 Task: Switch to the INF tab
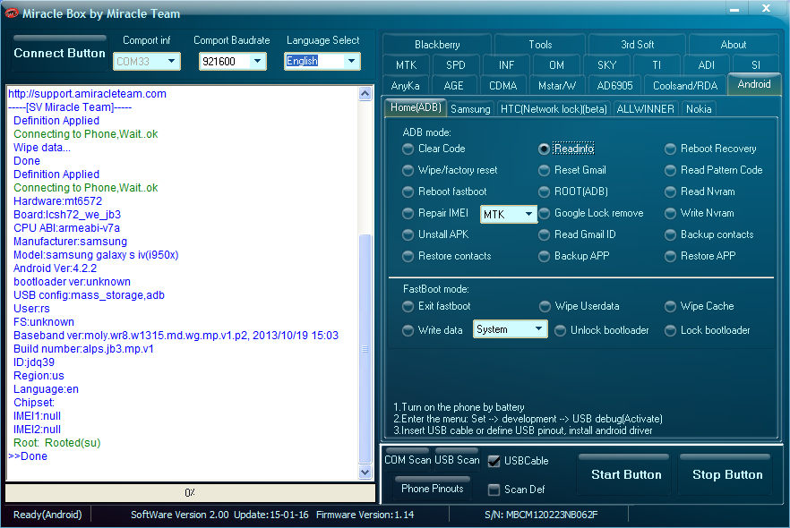click(x=506, y=65)
